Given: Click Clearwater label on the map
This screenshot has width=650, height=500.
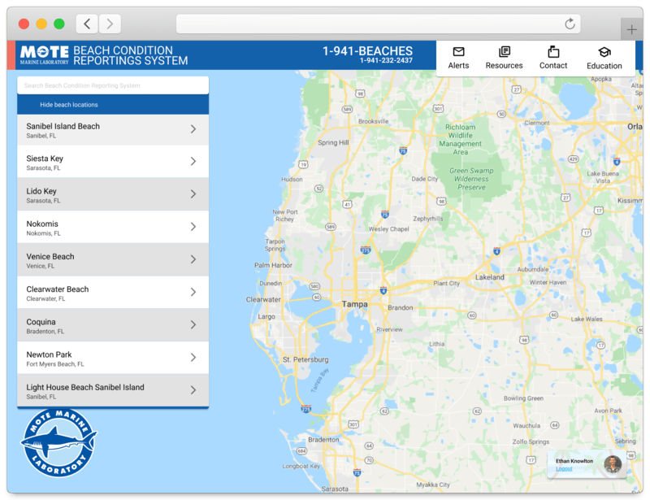Looking at the screenshot, I should (263, 299).
